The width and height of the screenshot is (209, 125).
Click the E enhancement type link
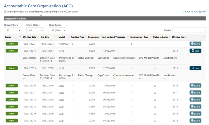(132, 44)
